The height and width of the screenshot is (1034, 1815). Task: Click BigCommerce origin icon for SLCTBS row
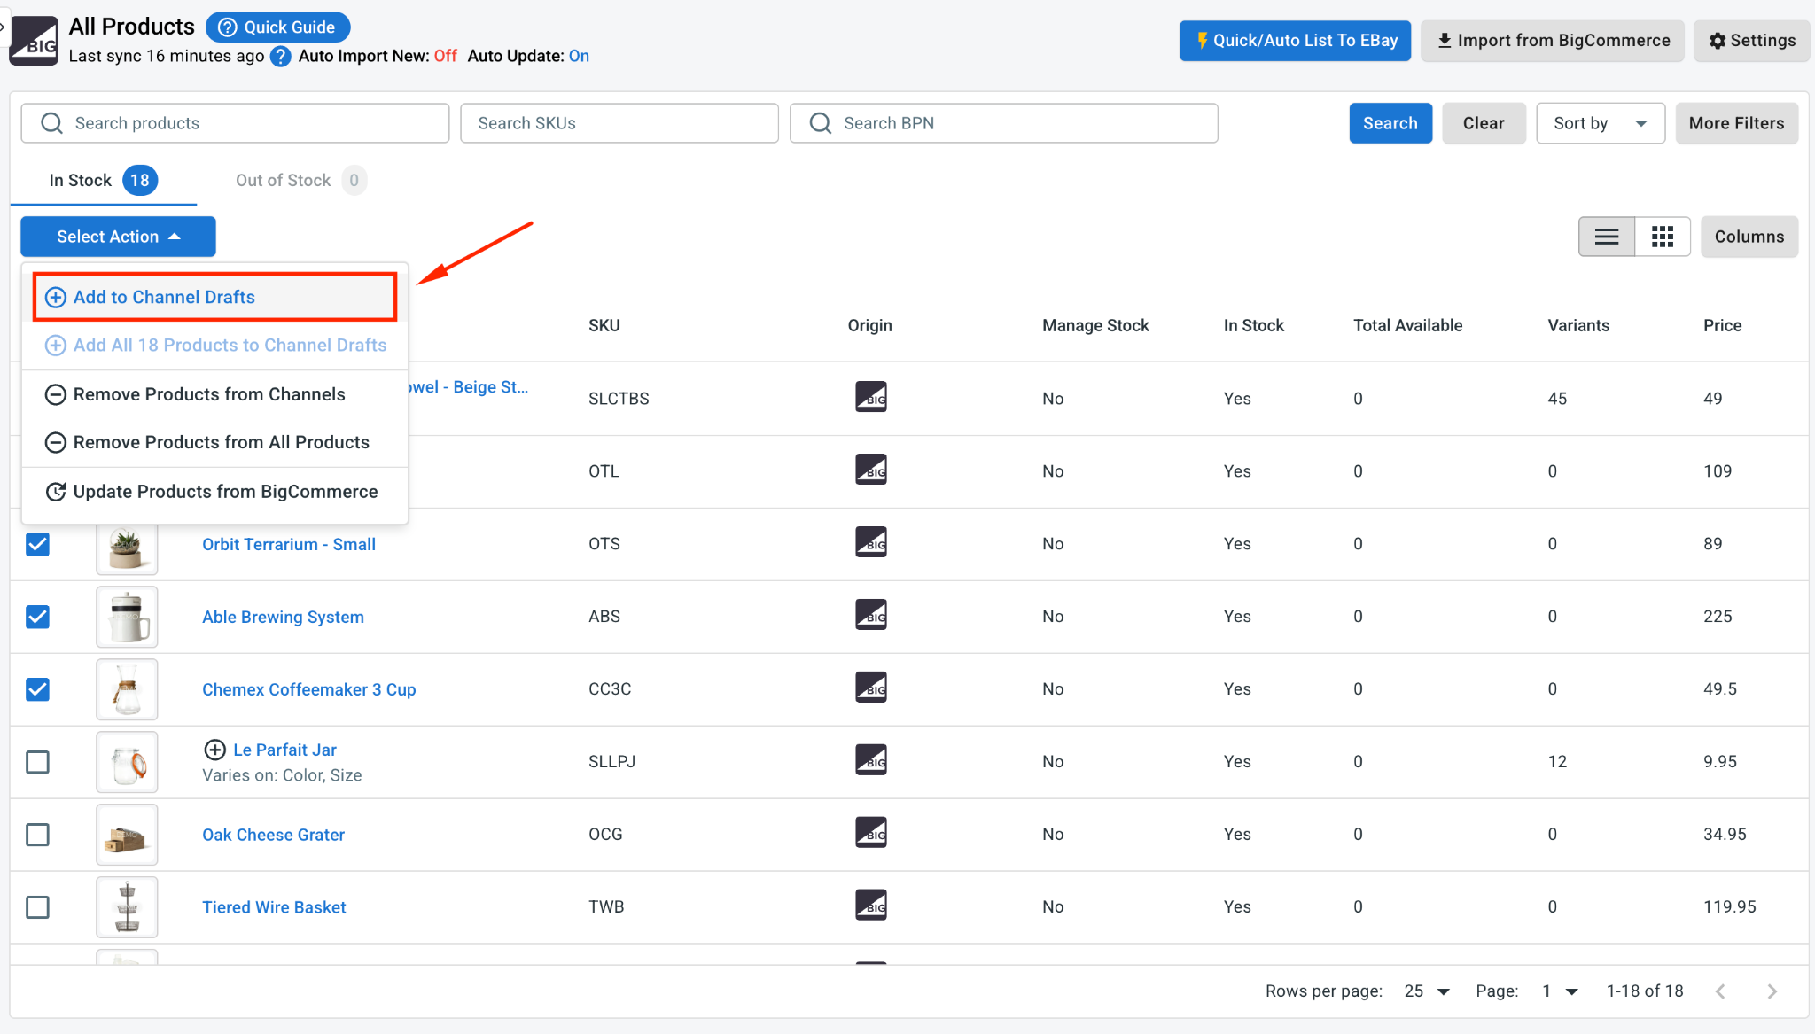[x=870, y=397]
